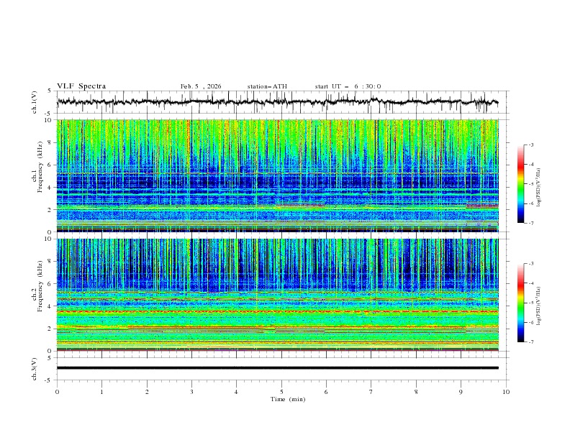This screenshot has width=570, height=440.
Task: Click the 'station=ATH' label
Action: click(x=267, y=86)
